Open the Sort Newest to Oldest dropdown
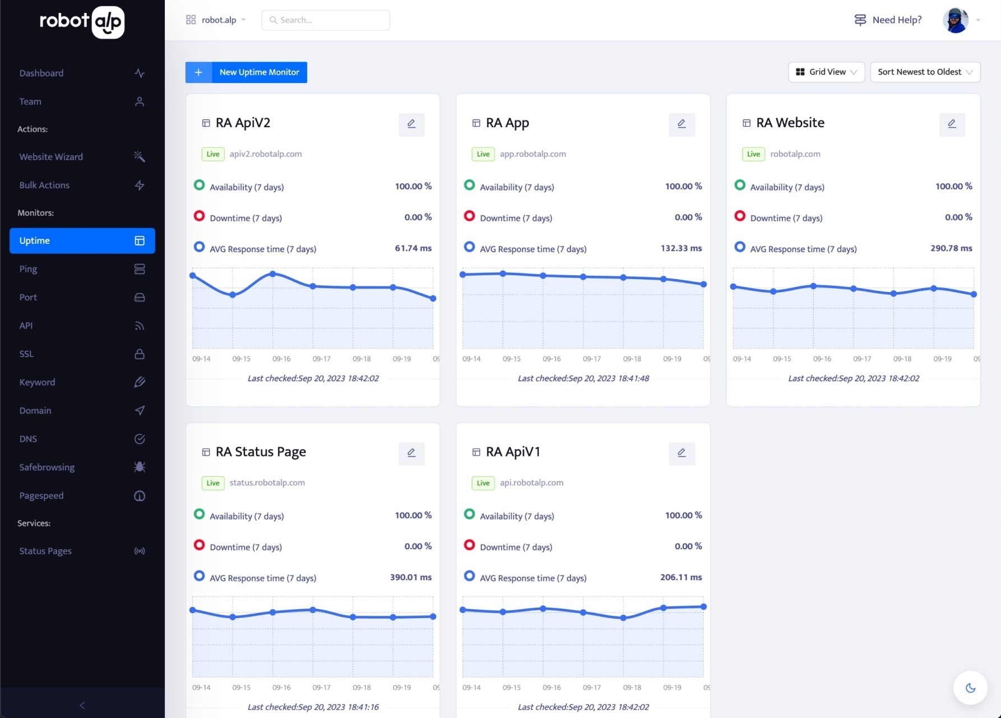 tap(925, 72)
